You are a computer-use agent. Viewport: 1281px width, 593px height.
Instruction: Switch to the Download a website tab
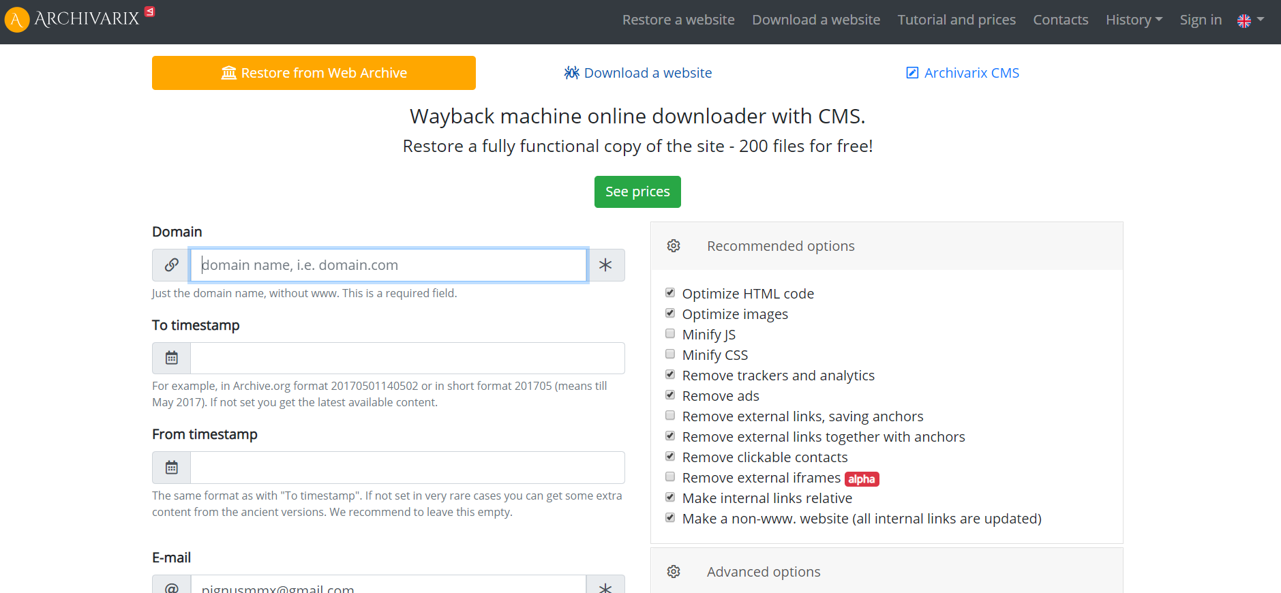point(637,73)
